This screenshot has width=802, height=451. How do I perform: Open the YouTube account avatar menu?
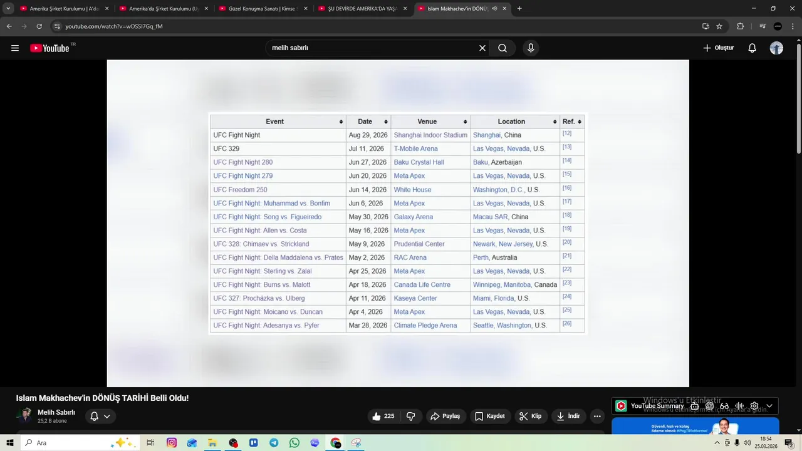coord(776,48)
